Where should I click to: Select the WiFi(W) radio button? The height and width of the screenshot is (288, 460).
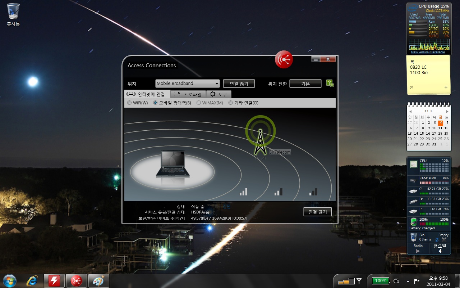129,103
